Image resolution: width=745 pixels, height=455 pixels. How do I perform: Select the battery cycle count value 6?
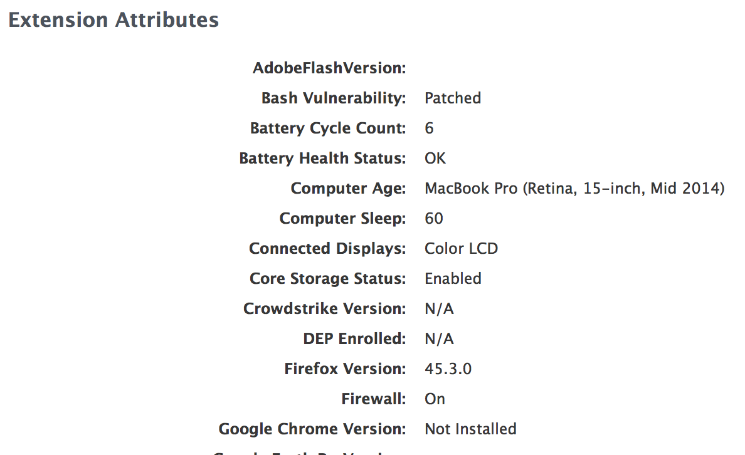pyautogui.click(x=429, y=128)
